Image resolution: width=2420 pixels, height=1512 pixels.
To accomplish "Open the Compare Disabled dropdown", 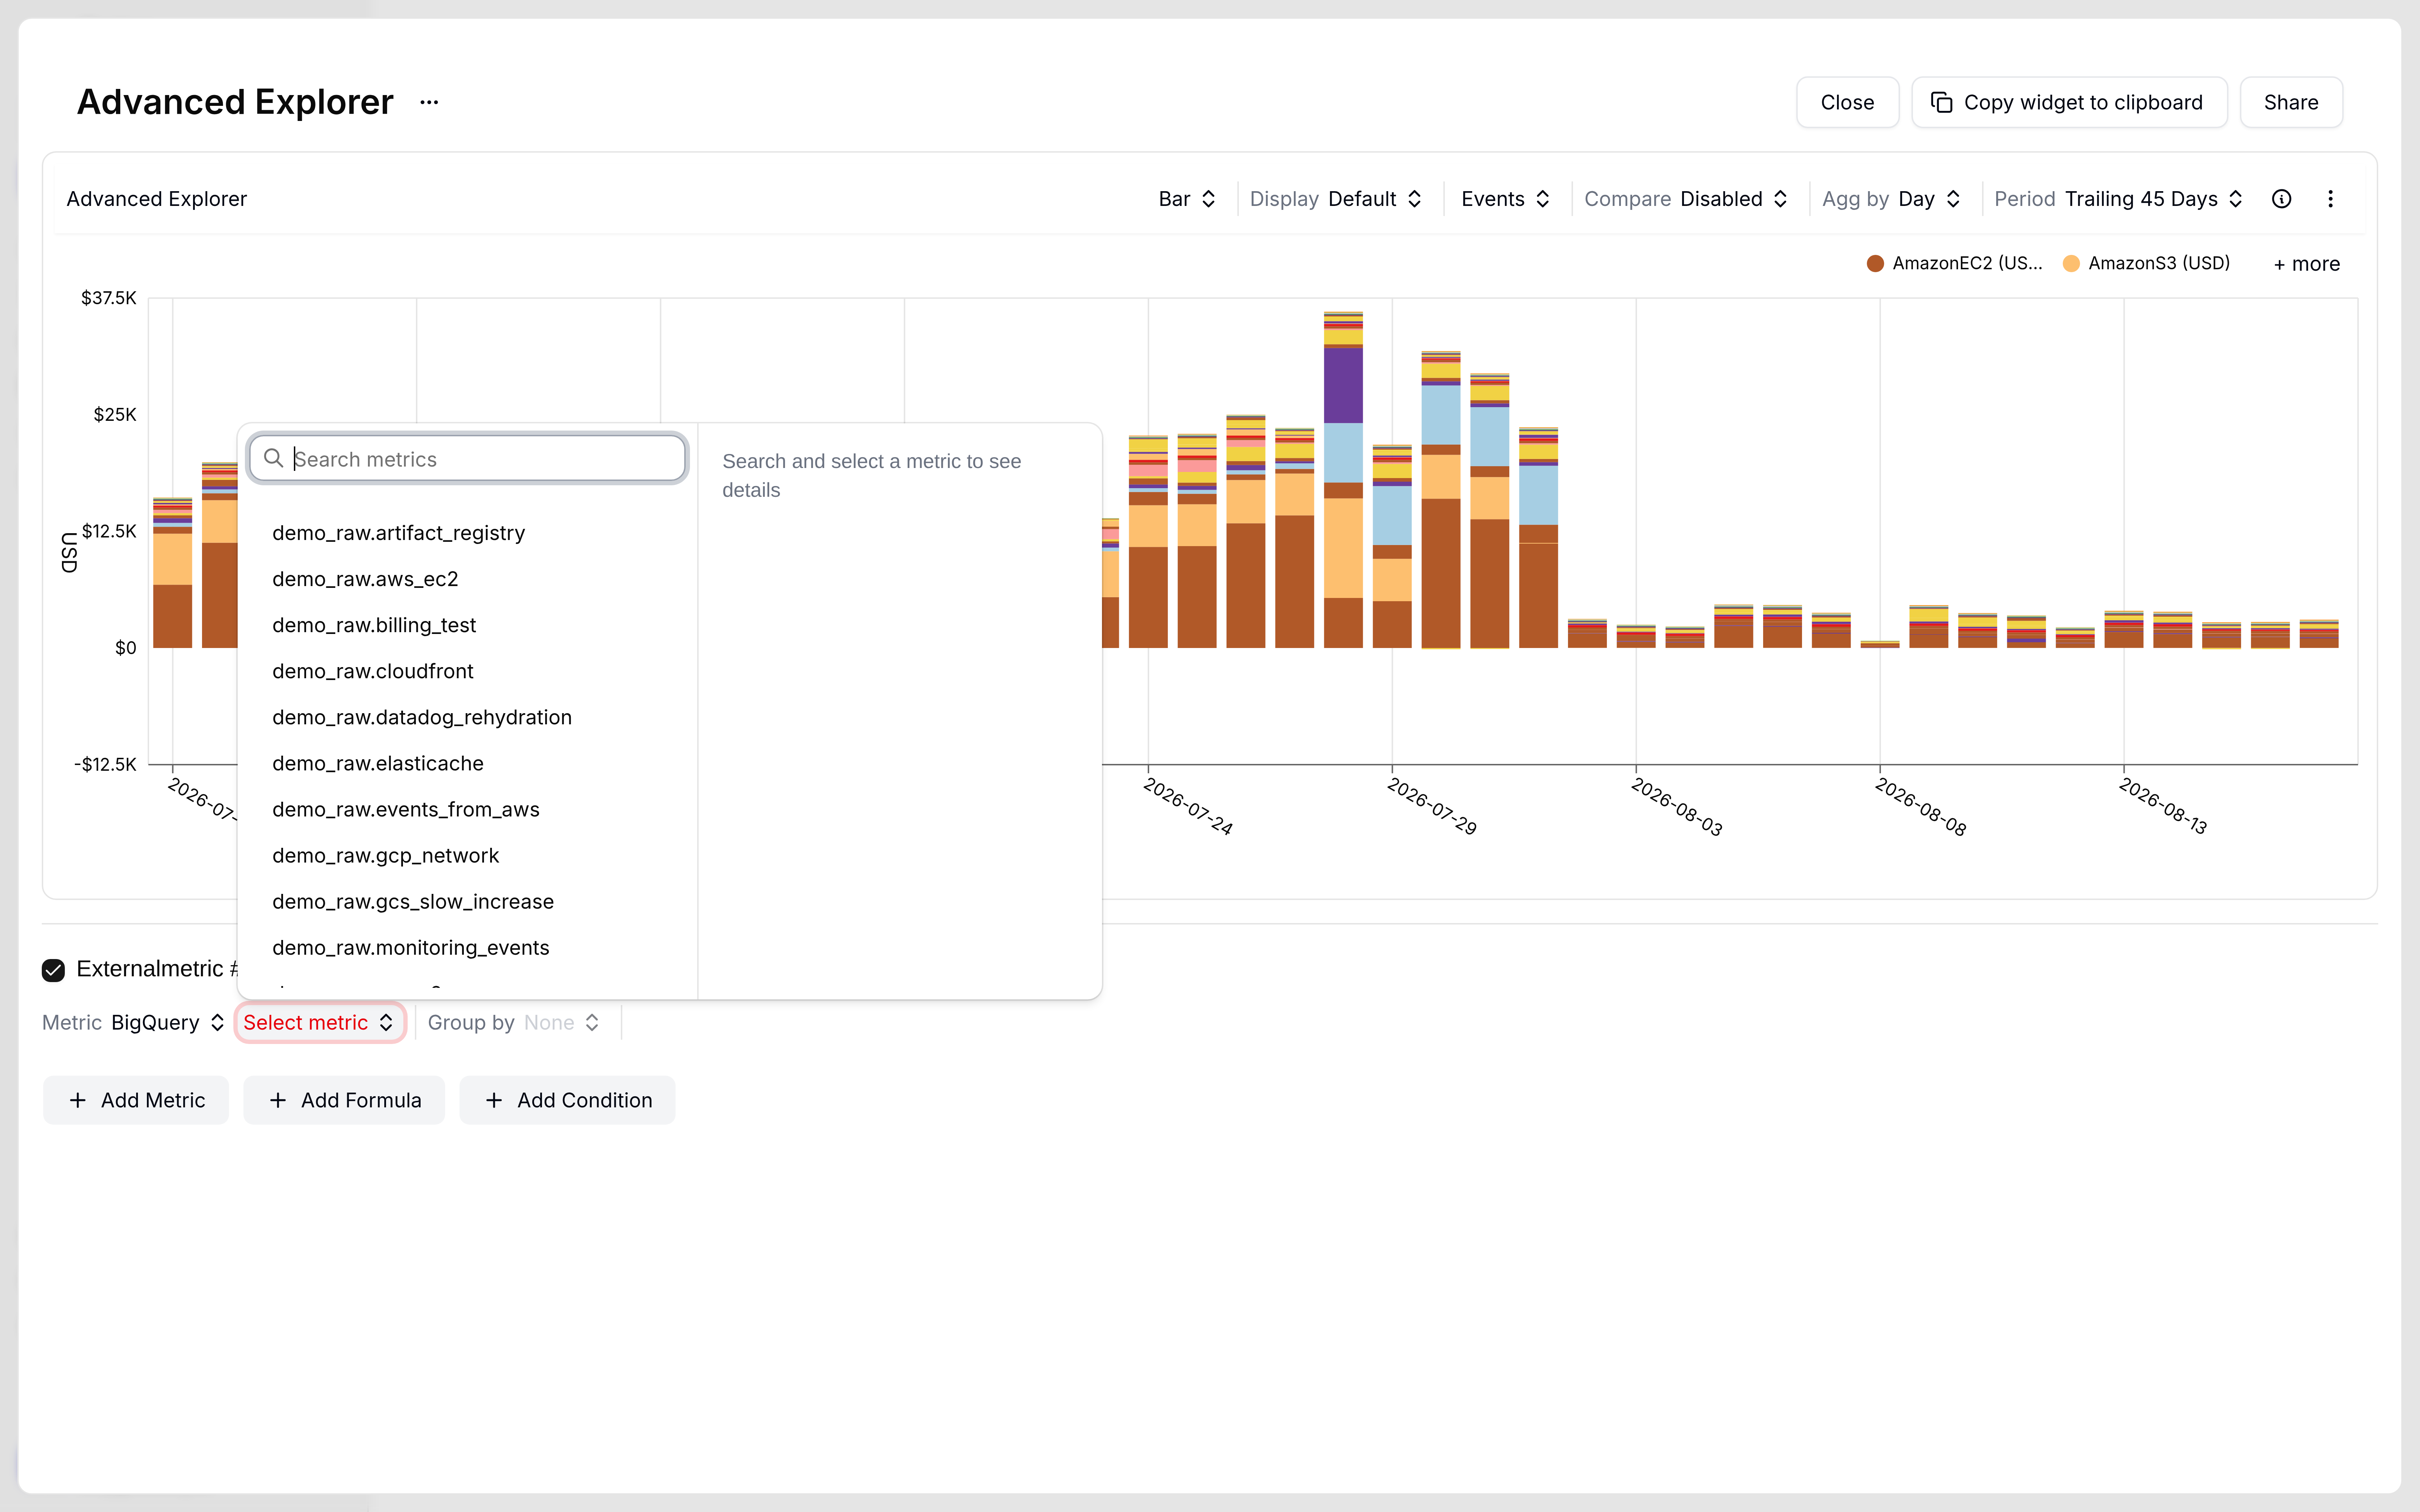I will point(1686,199).
